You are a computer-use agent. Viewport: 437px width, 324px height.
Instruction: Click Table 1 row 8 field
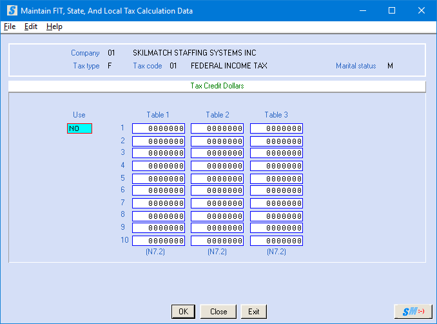click(159, 216)
